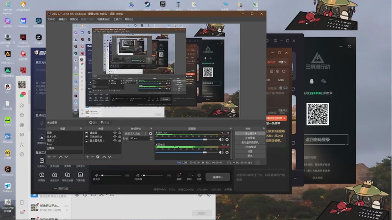Toggle lock on 键盘猫 source
The image size is (392, 220).
(x=120, y=132)
